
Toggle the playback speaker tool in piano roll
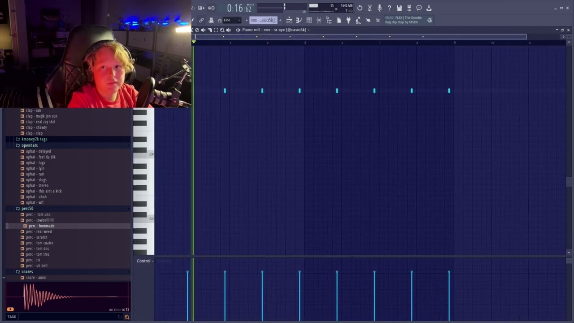[x=229, y=30]
